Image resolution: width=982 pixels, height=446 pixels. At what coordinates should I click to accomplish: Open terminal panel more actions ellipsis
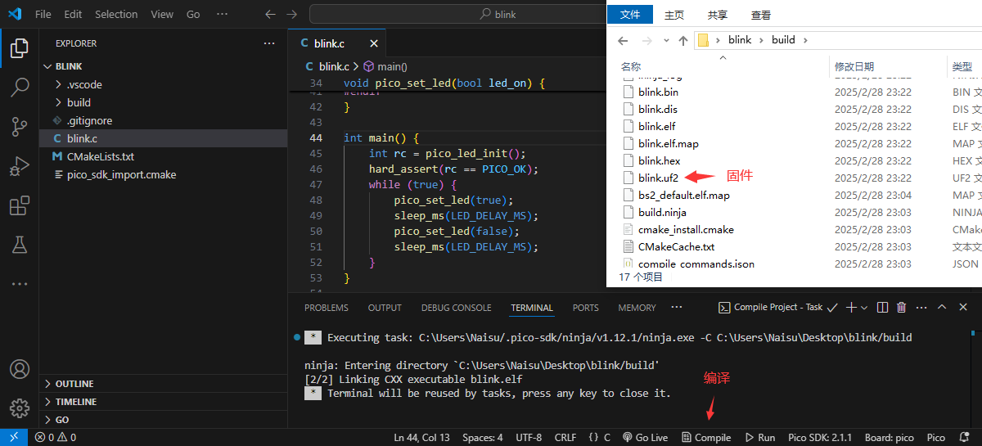pyautogui.click(x=921, y=308)
